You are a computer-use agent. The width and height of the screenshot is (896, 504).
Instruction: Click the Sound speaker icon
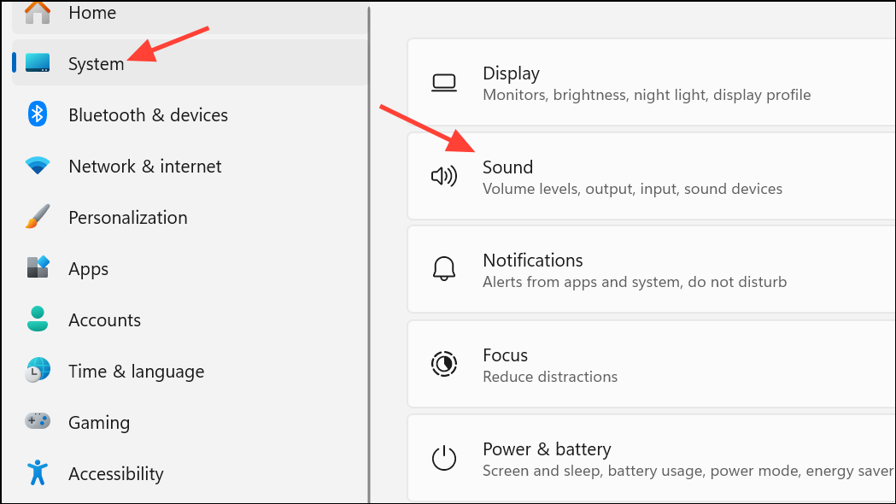click(x=444, y=176)
